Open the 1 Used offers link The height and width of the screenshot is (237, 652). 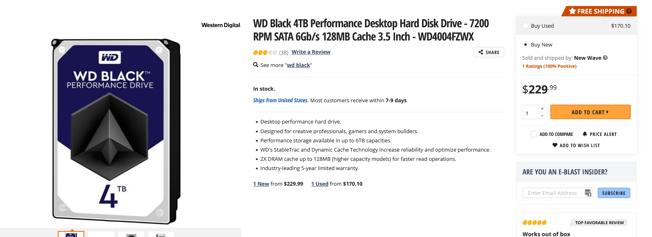(x=320, y=184)
